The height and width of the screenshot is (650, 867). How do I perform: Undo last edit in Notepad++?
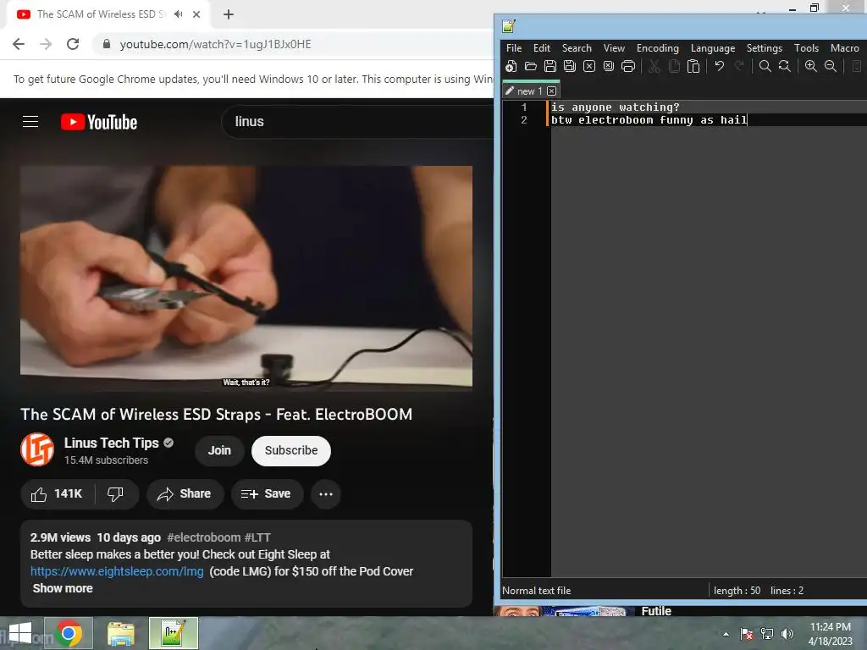(x=720, y=66)
